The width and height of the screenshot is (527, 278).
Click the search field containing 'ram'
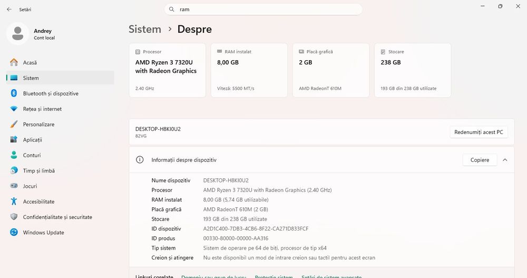click(263, 9)
